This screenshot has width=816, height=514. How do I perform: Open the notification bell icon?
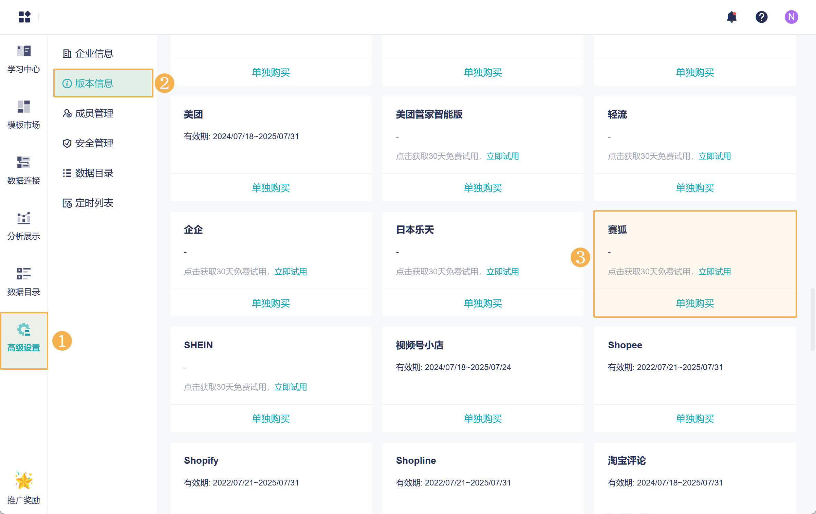pos(731,17)
